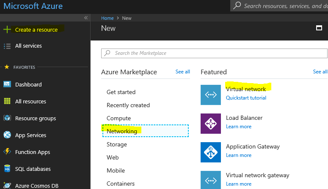Screen dimensions: 328x189
Task: Click See all for Featured
Action: tap(320, 72)
